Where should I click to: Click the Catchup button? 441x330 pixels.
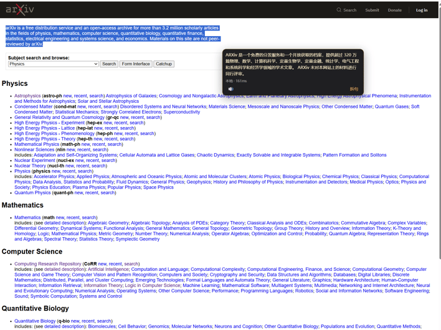tap(164, 64)
